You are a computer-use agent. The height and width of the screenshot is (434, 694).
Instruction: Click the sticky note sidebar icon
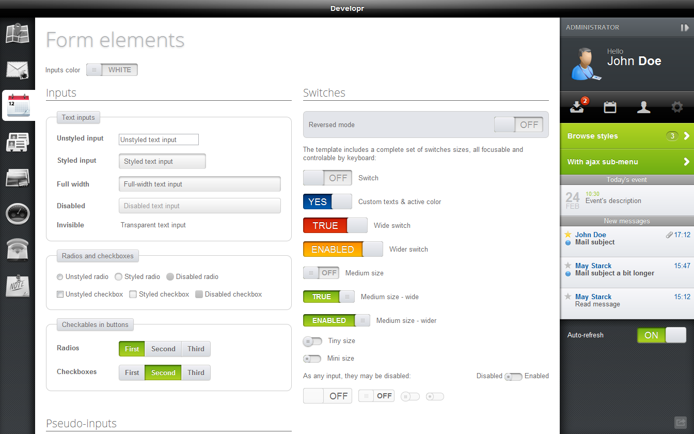(18, 286)
